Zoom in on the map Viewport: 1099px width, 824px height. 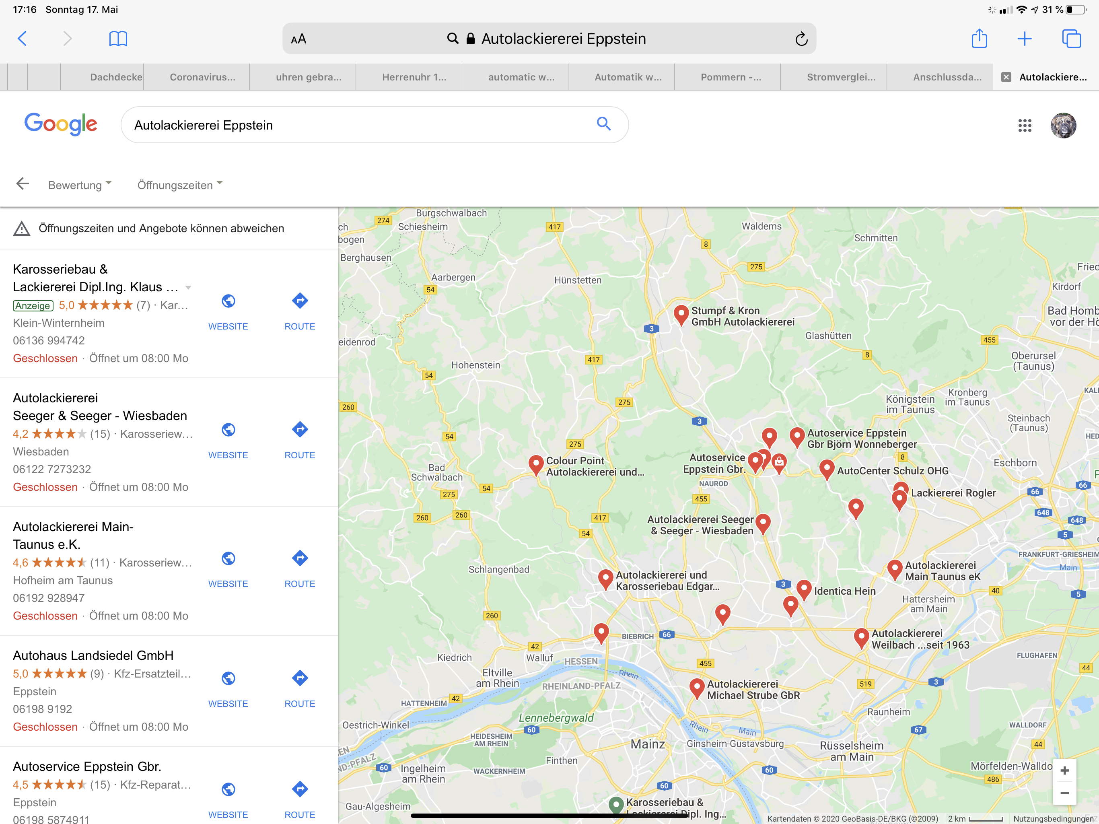[x=1064, y=770]
